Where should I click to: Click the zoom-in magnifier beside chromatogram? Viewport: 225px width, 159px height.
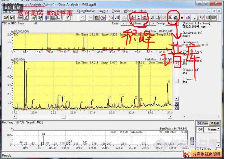177,104
